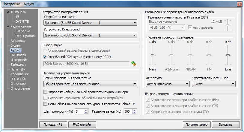Screen dimensions: 244x132
Task: Enable Управлять общей линией громкости checkbox
Action: [x=46, y=92]
